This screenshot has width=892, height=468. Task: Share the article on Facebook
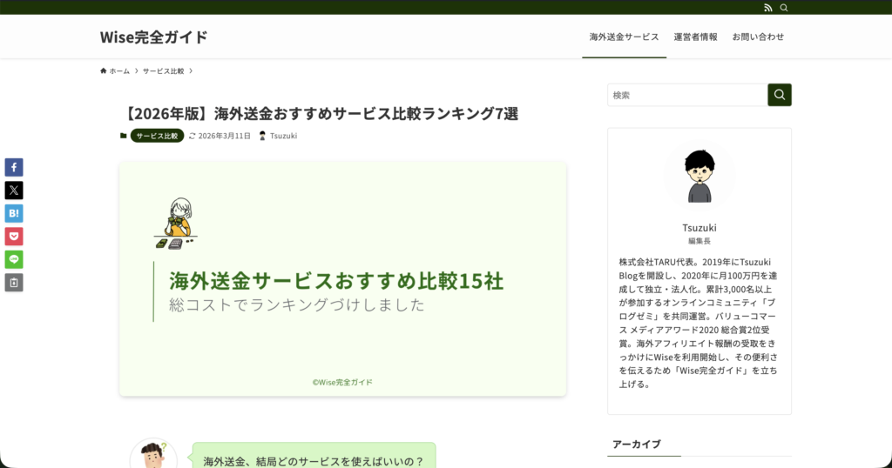click(x=14, y=168)
